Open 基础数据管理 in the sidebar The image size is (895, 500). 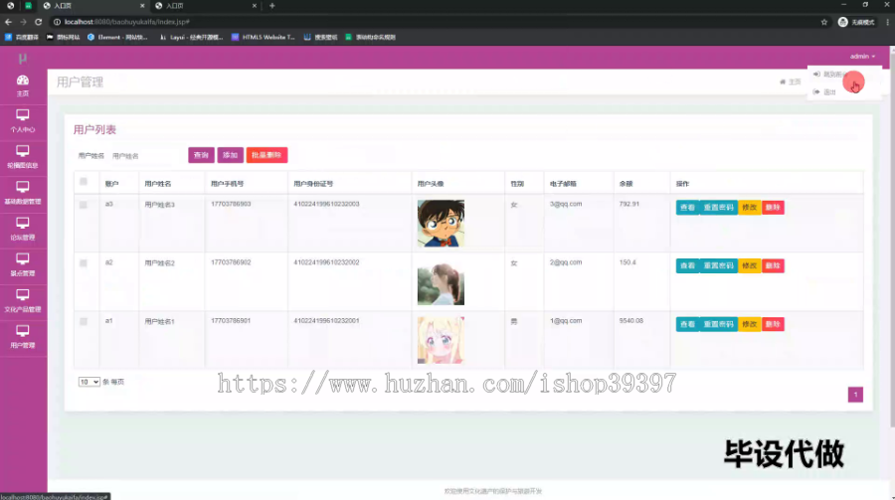23,193
